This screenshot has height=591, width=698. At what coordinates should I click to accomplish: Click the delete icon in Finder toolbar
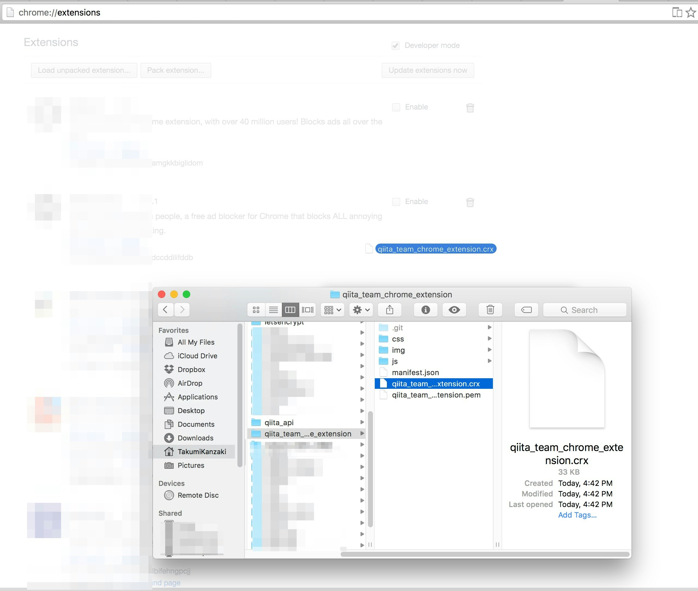tap(491, 309)
